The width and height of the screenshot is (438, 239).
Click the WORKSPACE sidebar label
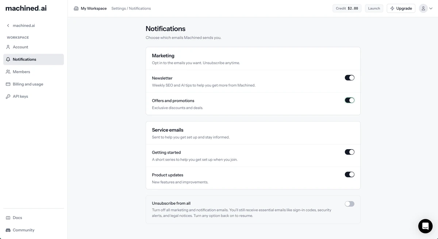point(18,38)
